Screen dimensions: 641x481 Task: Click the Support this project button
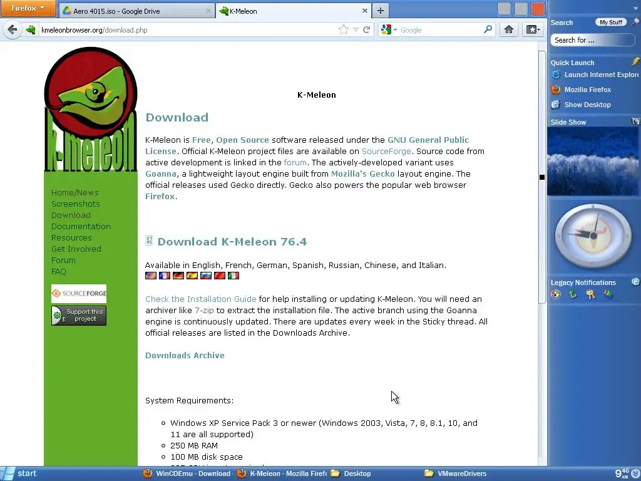click(78, 316)
